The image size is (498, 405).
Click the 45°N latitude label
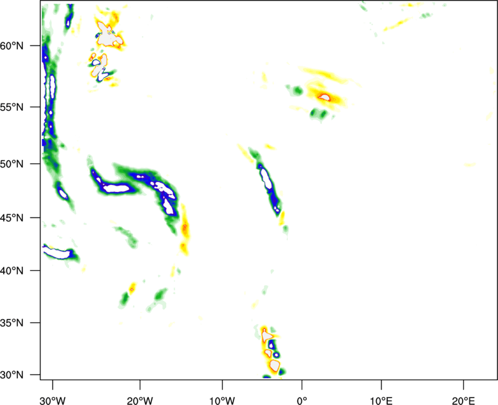click(12, 218)
